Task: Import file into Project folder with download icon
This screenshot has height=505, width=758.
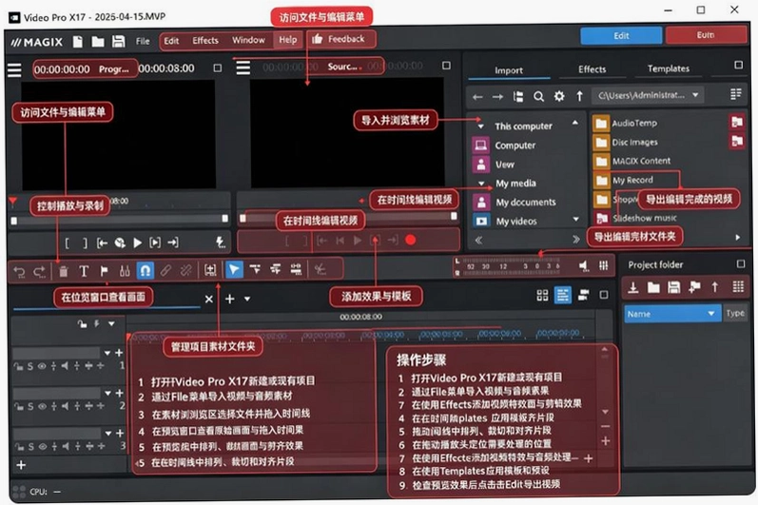Action: pyautogui.click(x=632, y=287)
